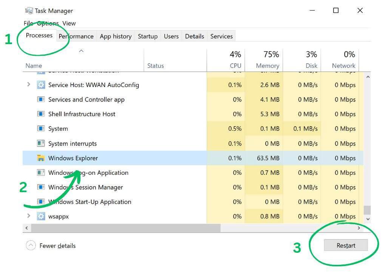This screenshot has width=387, height=272.
Task: Click the Task Manager title bar icon
Action: [x=29, y=11]
